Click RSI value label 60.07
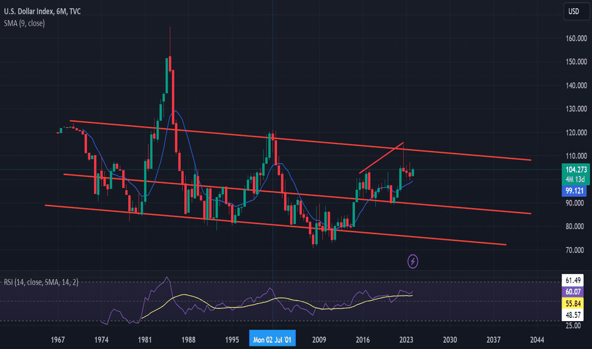The height and width of the screenshot is (349, 592). 573,292
